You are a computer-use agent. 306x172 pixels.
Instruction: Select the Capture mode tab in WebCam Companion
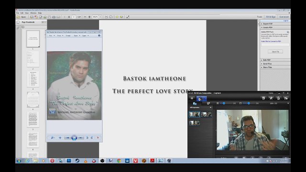pos(201,98)
